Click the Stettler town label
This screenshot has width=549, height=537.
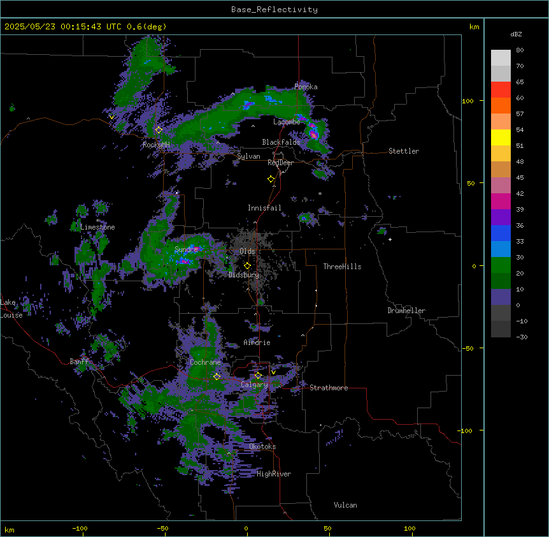[404, 151]
